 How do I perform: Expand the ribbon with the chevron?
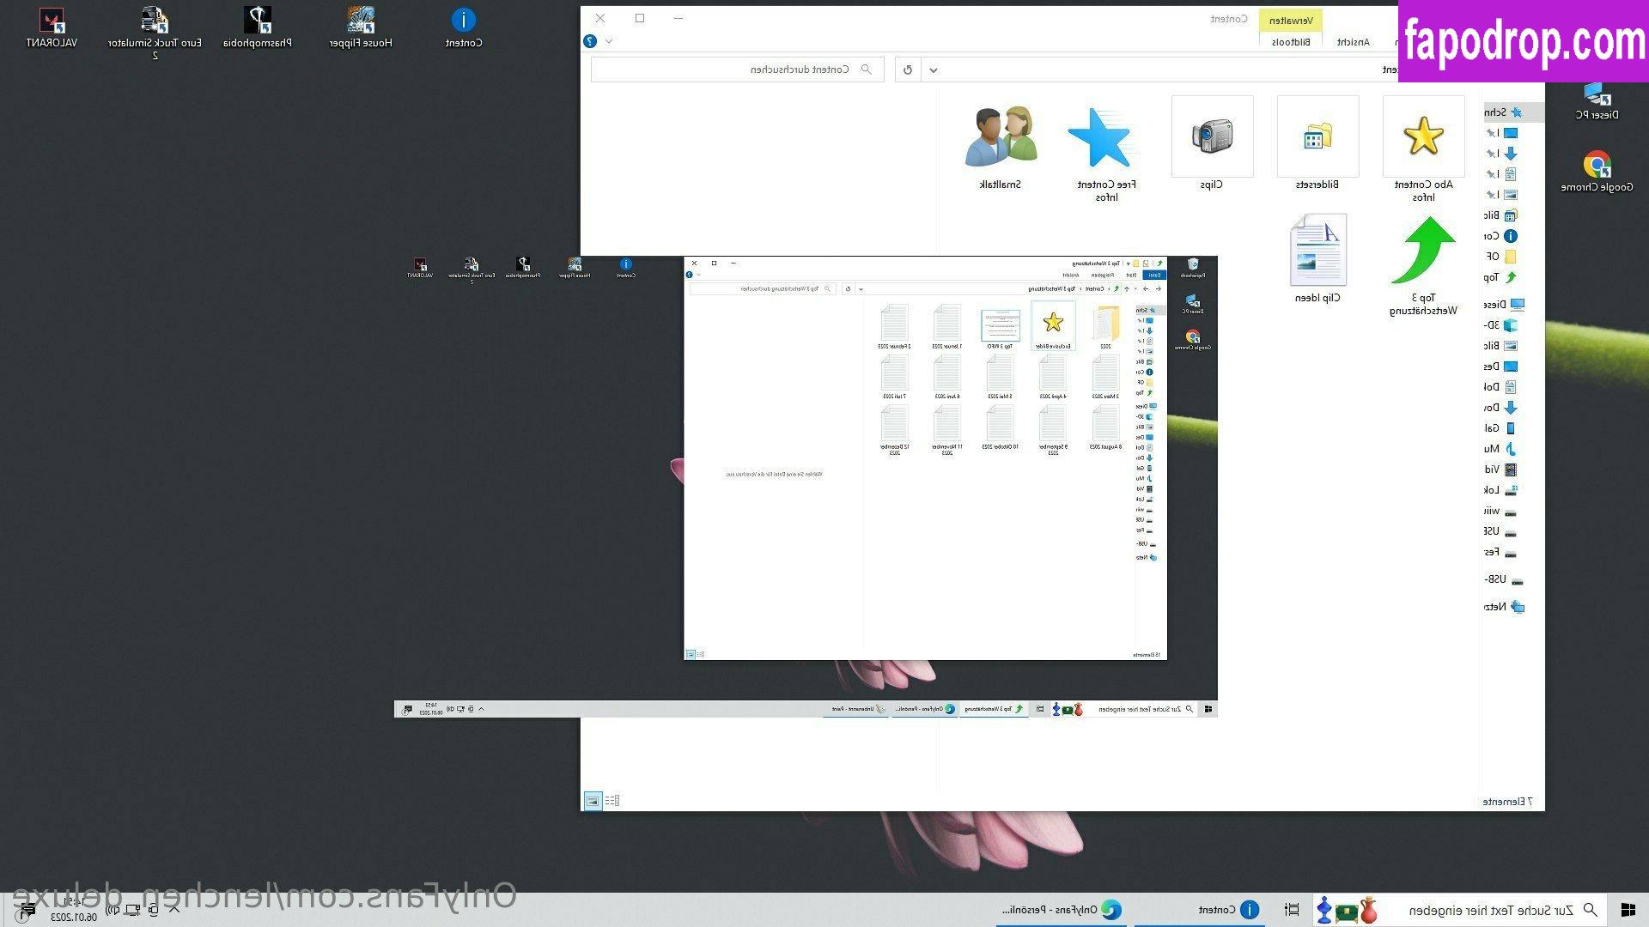tap(609, 41)
